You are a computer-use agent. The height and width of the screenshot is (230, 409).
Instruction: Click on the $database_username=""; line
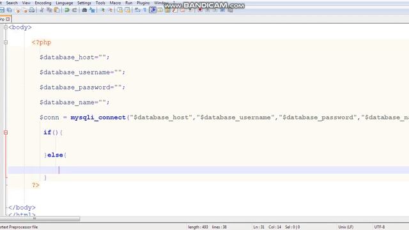pos(82,72)
